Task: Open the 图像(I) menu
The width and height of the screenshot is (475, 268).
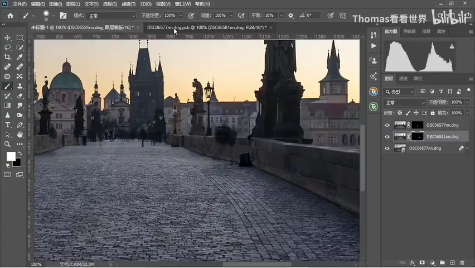Action: 55,4
